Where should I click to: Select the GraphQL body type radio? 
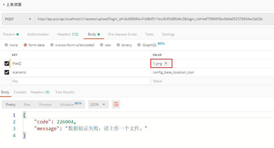[x=139, y=45]
